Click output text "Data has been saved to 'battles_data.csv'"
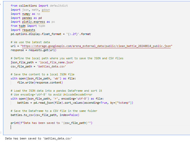 tap(38, 138)
